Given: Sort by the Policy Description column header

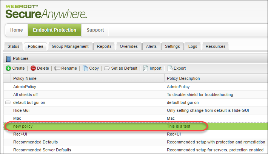Looking at the screenshot, I should coord(216,78).
